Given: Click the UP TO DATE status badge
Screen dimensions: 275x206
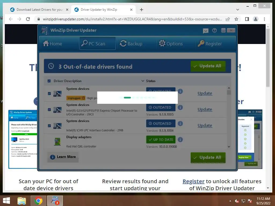Looking at the screenshot, I should tap(161, 139).
